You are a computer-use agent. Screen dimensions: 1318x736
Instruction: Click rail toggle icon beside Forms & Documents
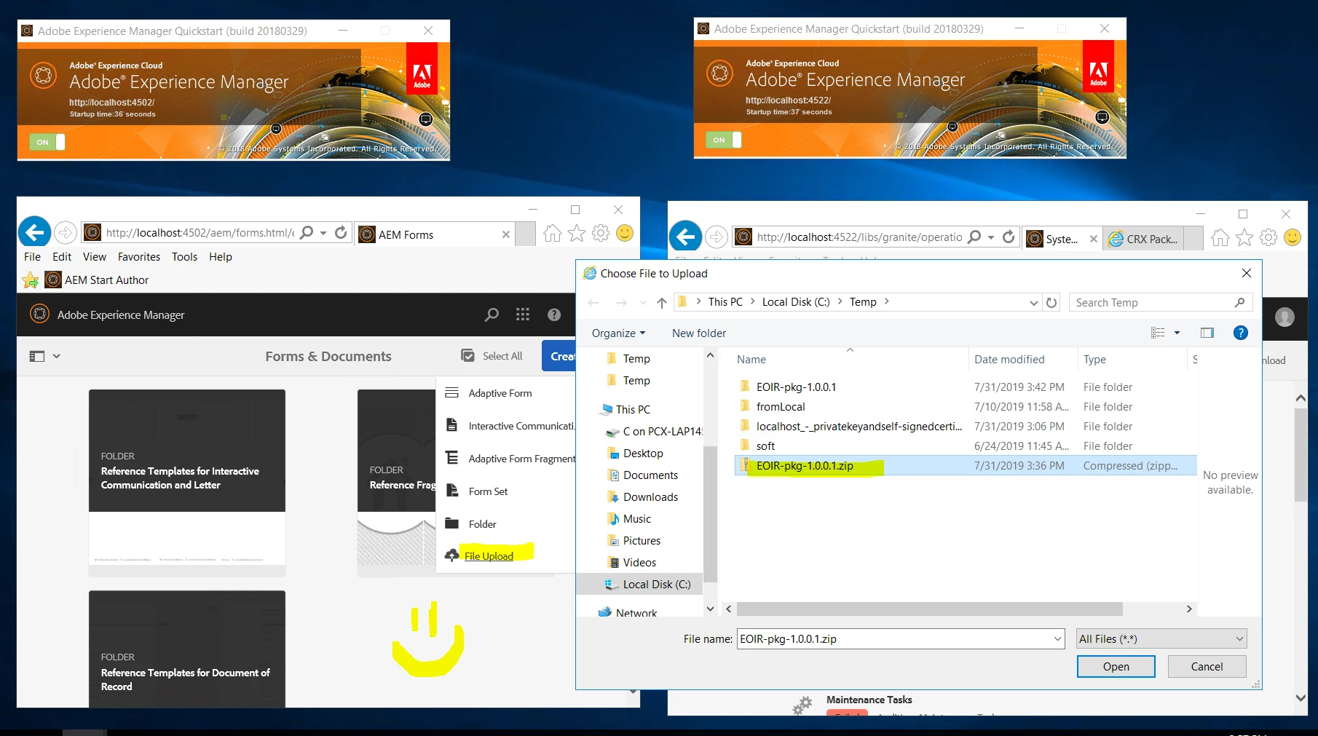coord(36,356)
